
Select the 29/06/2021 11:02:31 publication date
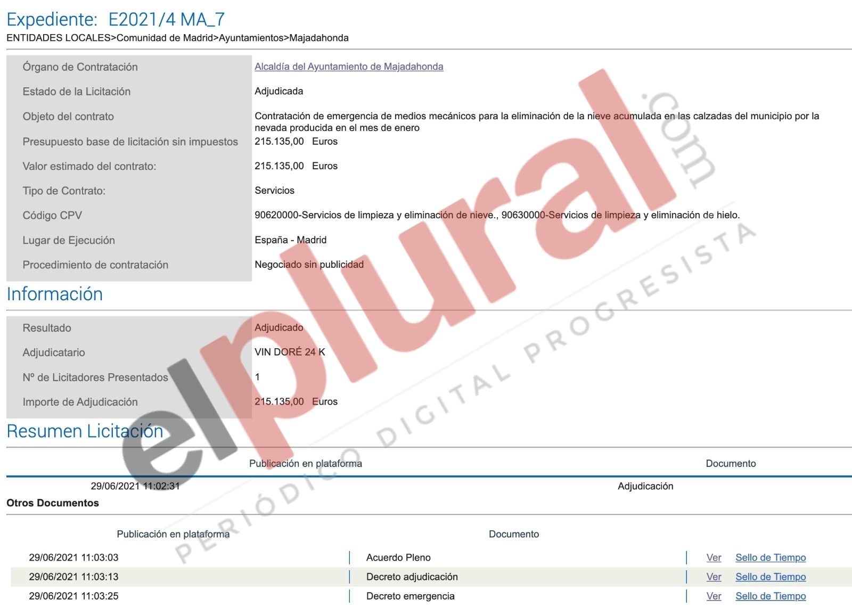[135, 486]
